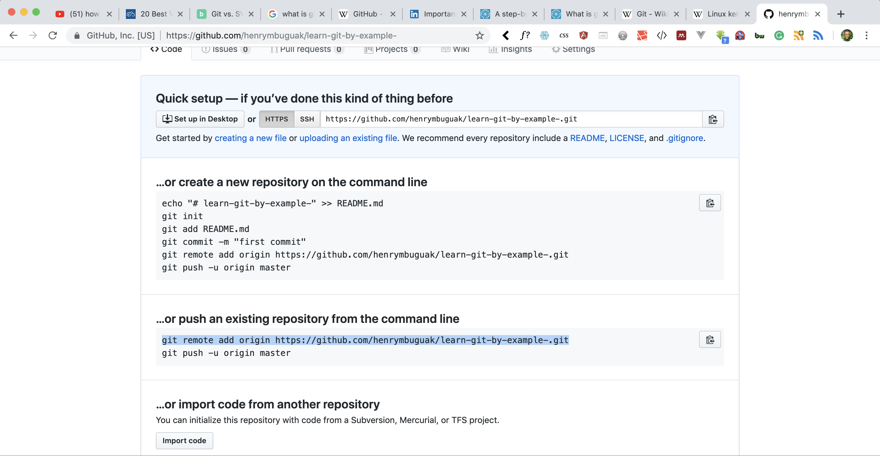Viewport: 880px width, 456px height.
Task: Copy the repository clone URL to clipboard
Action: coord(713,119)
